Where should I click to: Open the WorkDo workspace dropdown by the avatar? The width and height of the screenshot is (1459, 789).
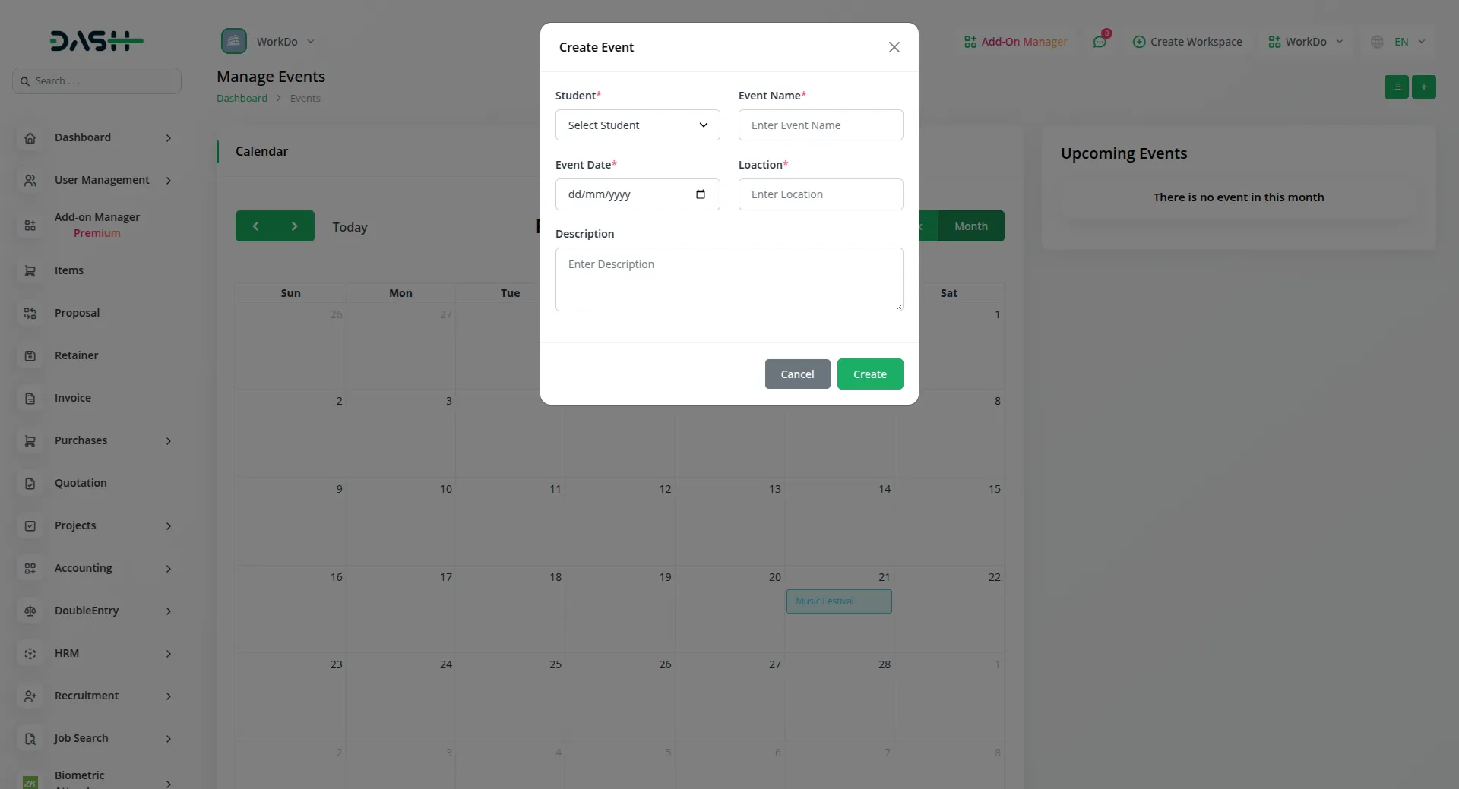tap(285, 42)
